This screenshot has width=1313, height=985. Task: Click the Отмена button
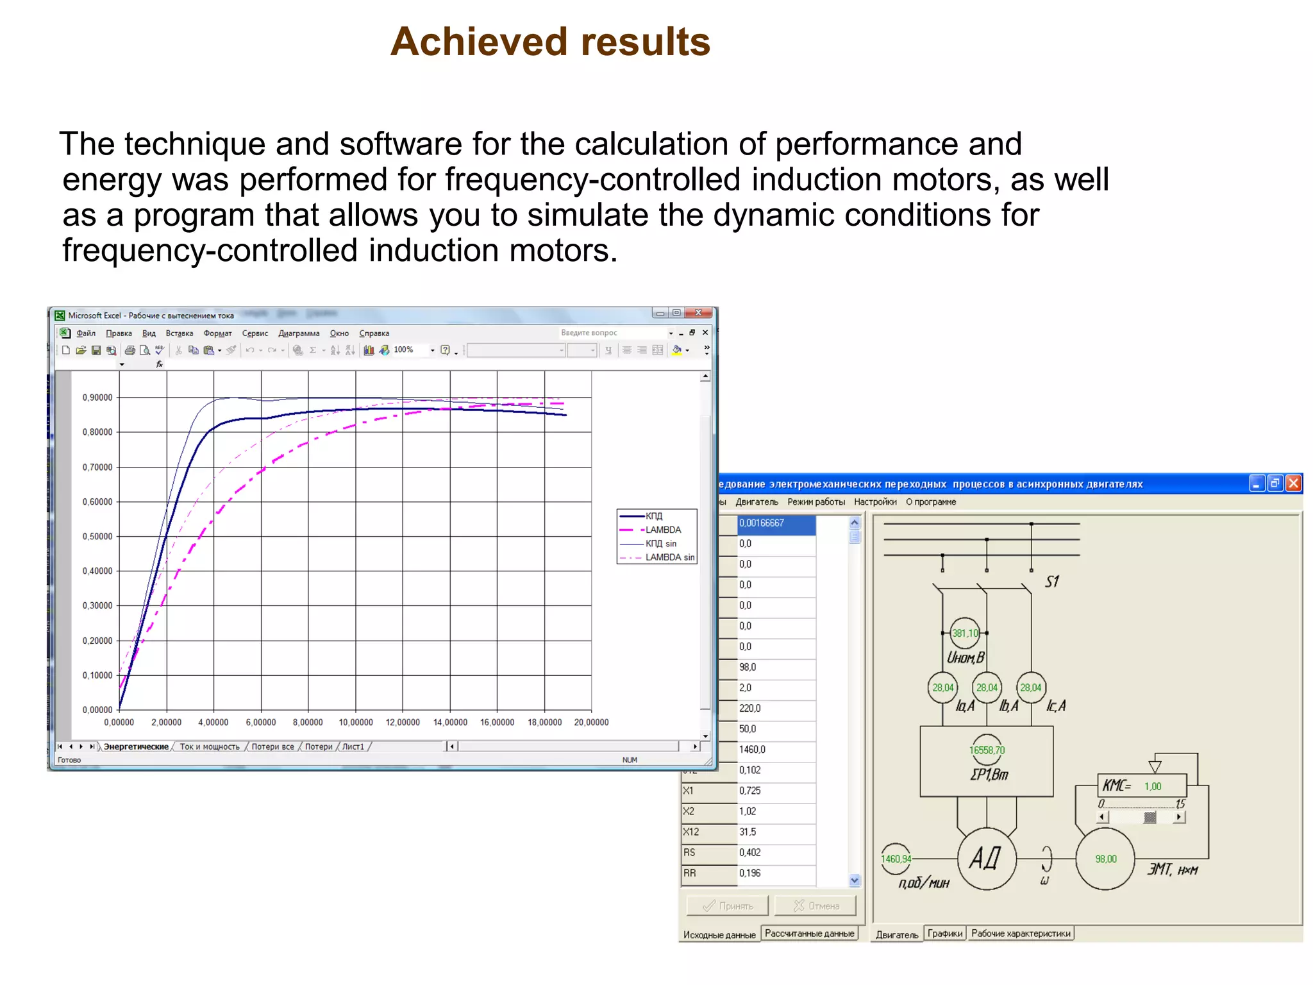[815, 905]
